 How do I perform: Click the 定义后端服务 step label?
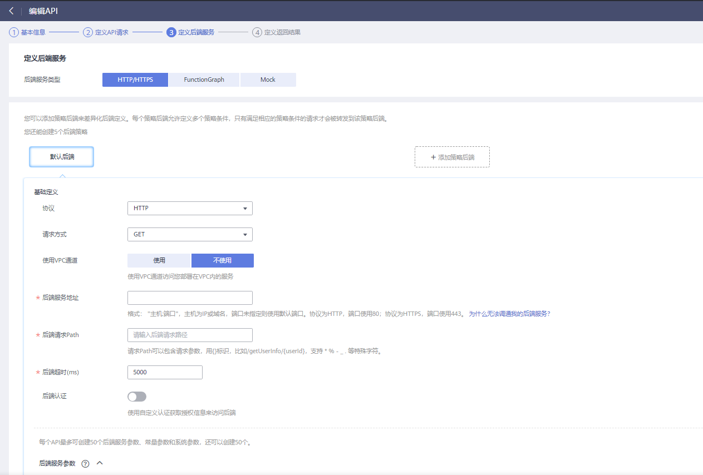[x=196, y=32]
